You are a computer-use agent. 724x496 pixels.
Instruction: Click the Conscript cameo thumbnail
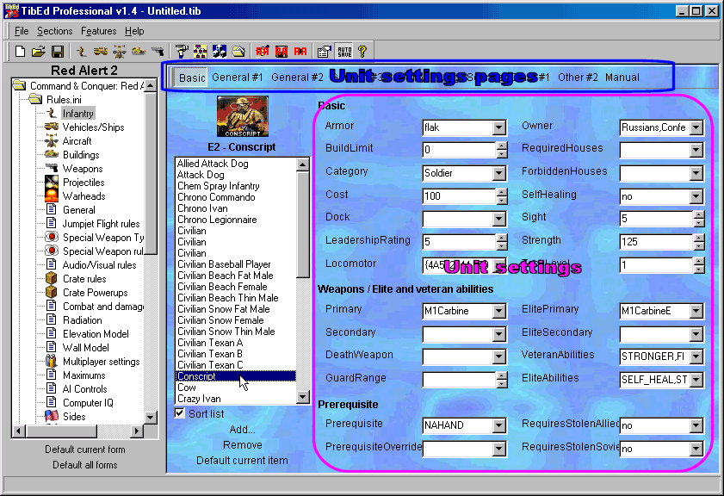click(243, 116)
